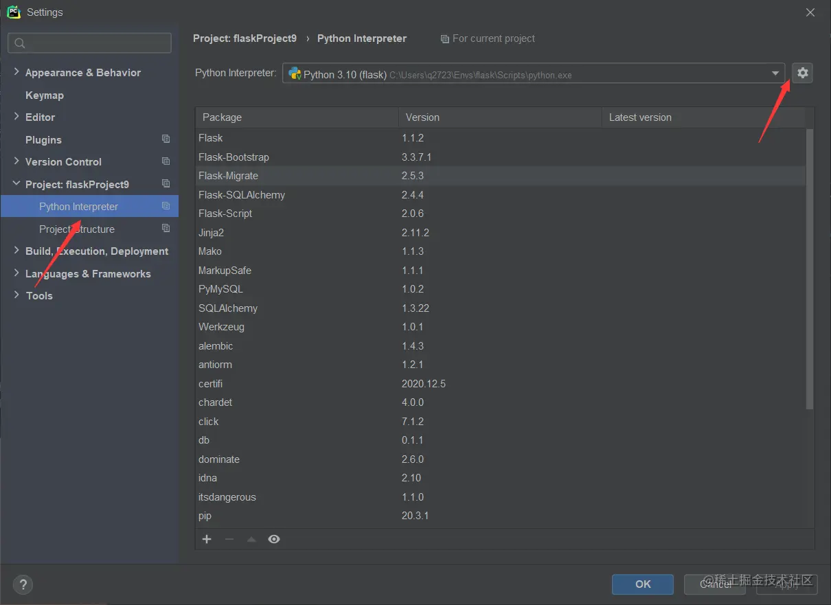Select the PyMySQL package row

(x=501, y=289)
